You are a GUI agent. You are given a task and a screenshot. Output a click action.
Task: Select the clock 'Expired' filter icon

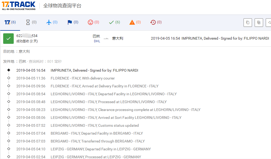153,22
